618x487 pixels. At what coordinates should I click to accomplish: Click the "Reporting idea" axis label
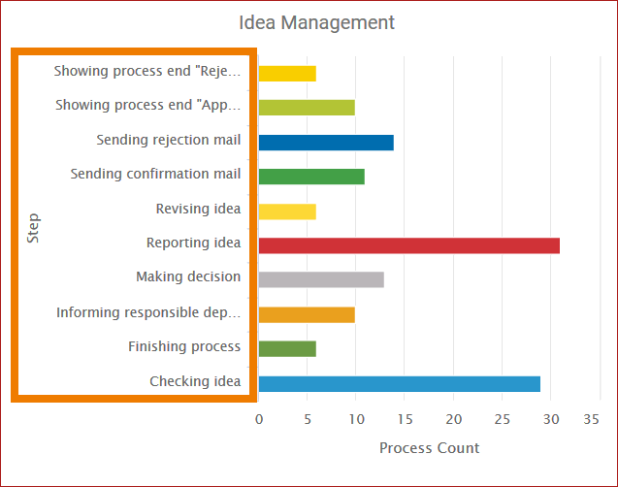[193, 243]
